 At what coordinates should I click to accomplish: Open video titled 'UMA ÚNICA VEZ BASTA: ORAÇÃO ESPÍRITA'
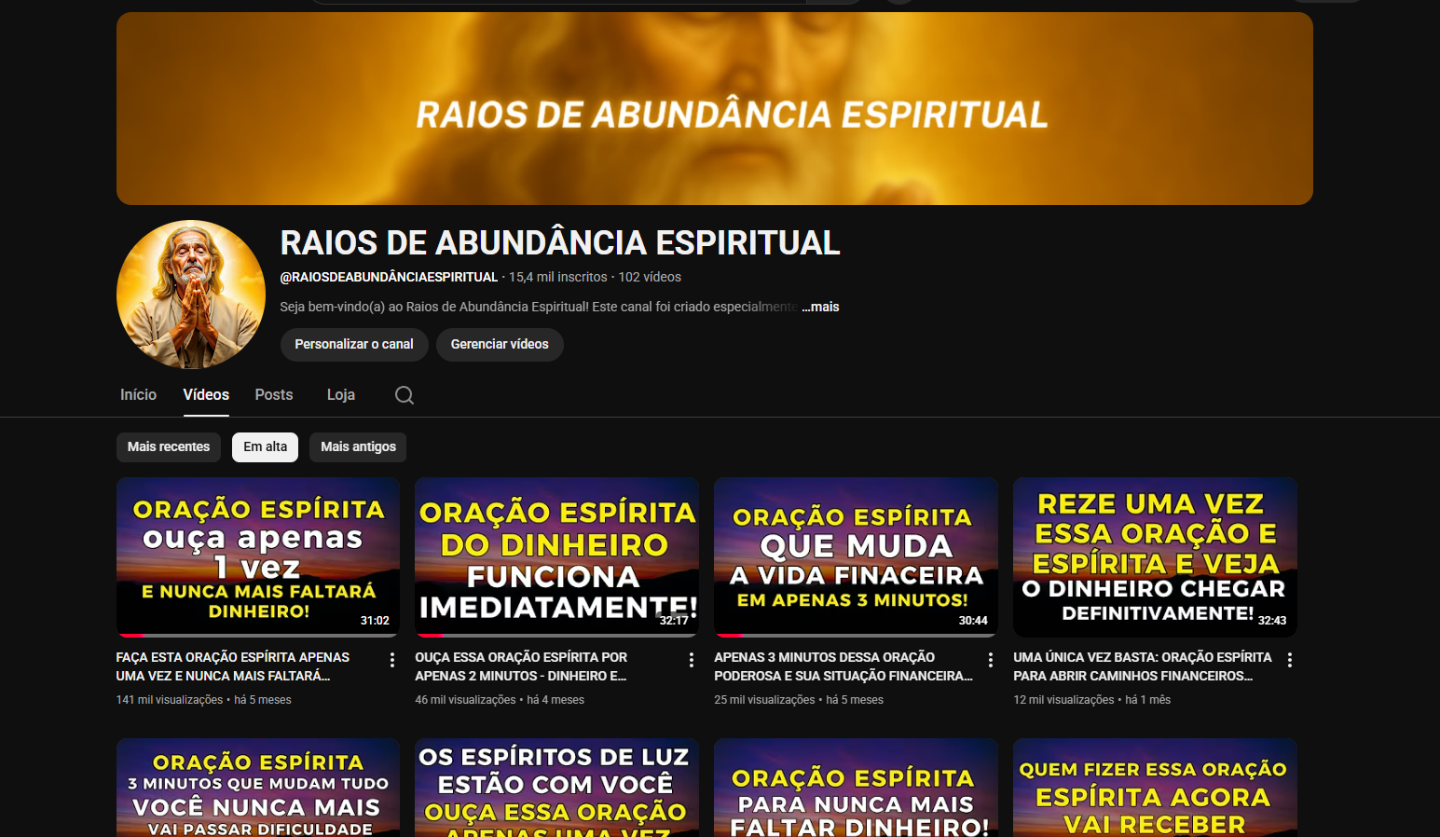1143,666
